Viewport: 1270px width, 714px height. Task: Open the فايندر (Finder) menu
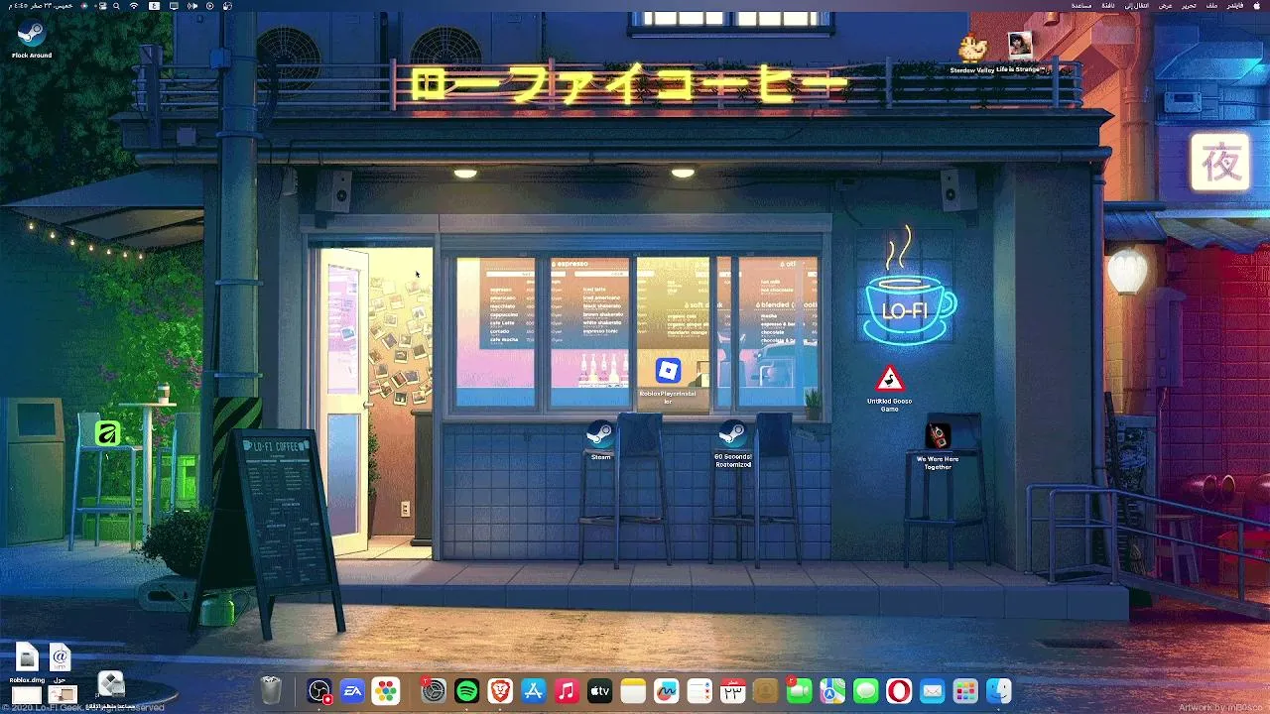coord(1235,6)
